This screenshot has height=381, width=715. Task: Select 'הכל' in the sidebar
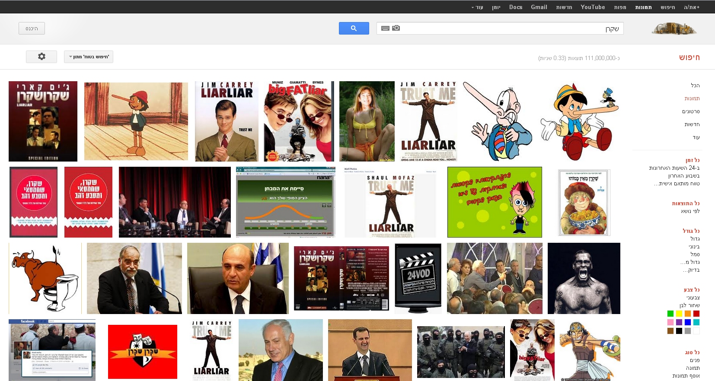point(695,86)
